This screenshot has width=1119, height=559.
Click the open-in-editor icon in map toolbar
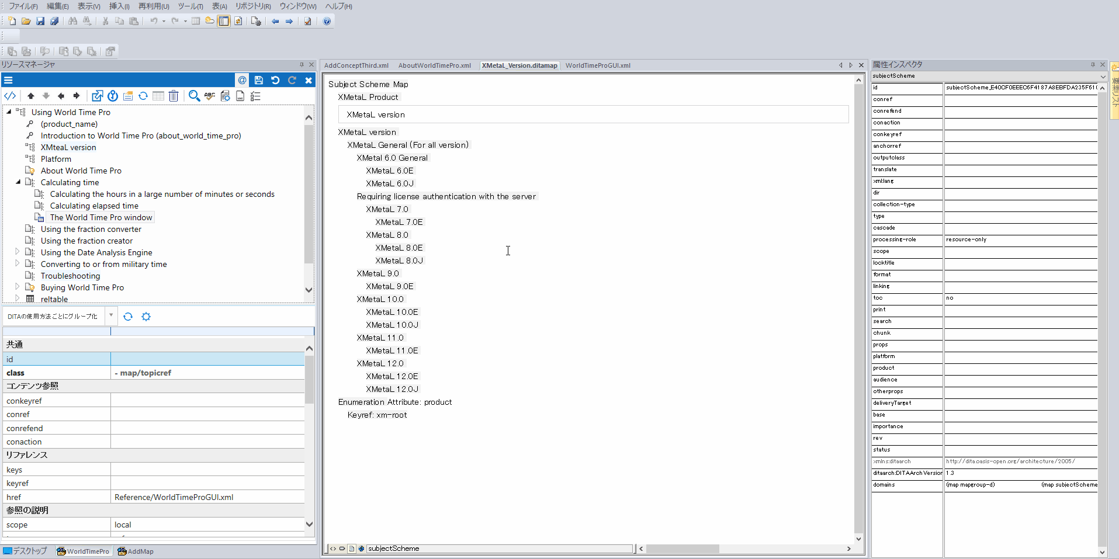coord(98,96)
